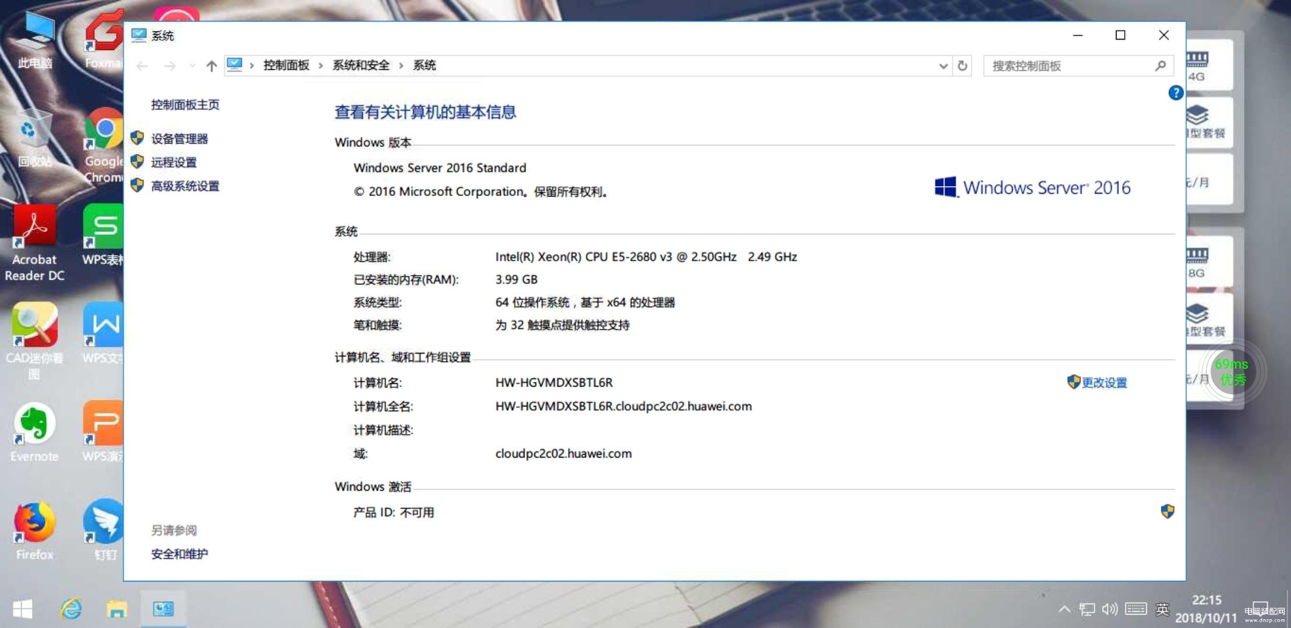Select the Evernote desktop icon
Viewport: 1291px width, 628px height.
point(34,433)
